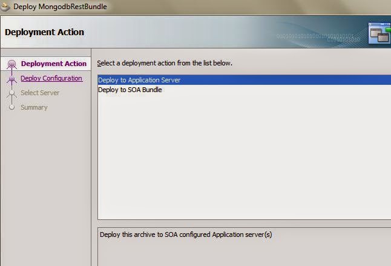Image resolution: width=391 pixels, height=266 pixels.
Task: Click the Summary step circle icon
Action: (11, 107)
